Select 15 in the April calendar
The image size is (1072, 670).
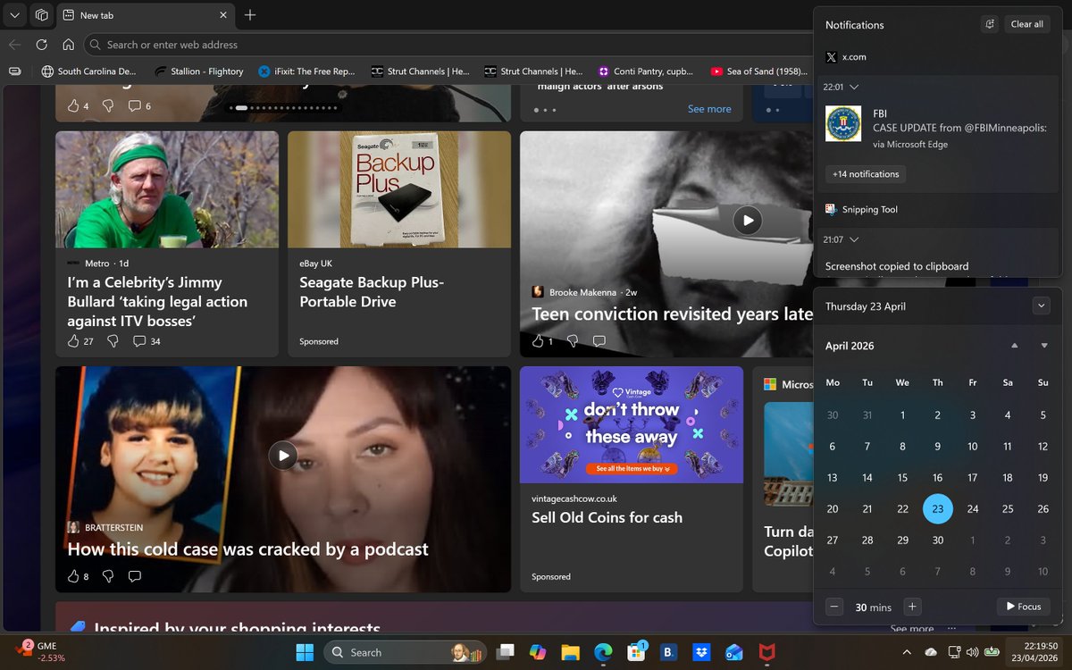(x=902, y=478)
